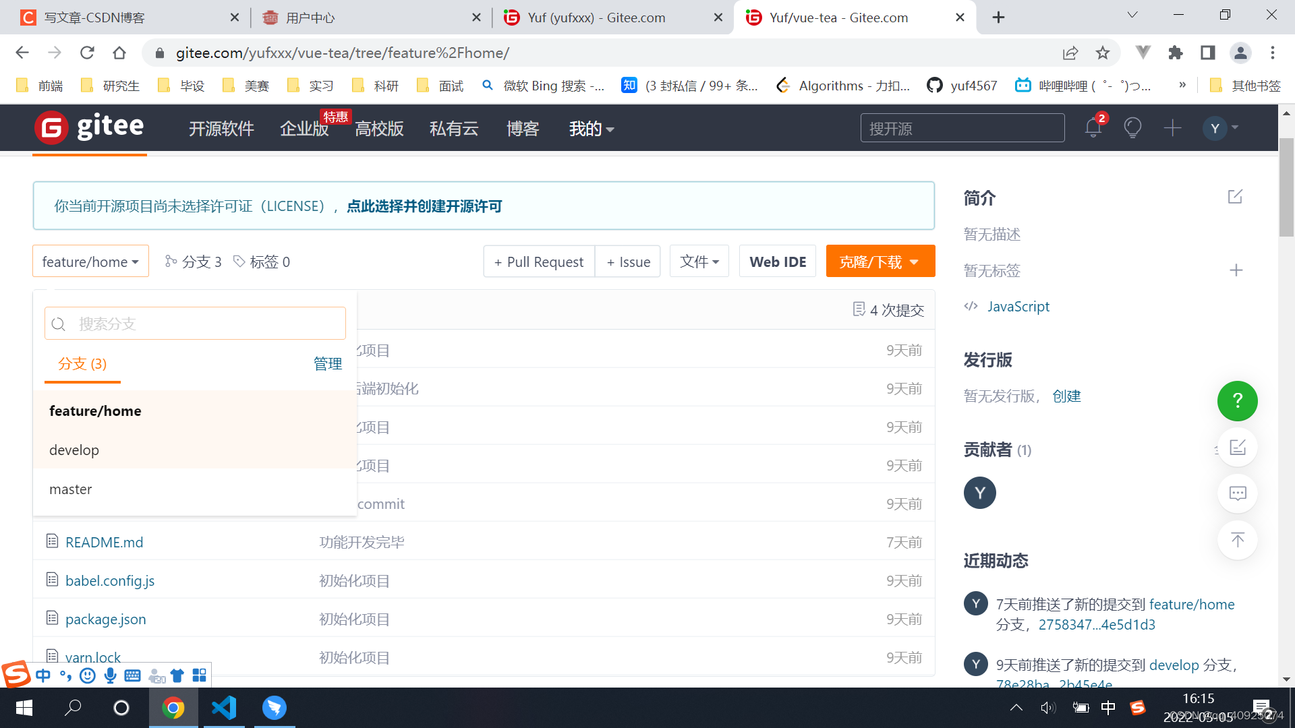Open the package.json file
Screen dimensions: 1295x728
105,619
